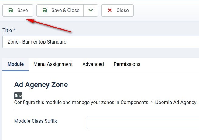Image resolution: width=199 pixels, height=140 pixels.
Task: Click the Ad Agency Zone heading
Action: 41,85
